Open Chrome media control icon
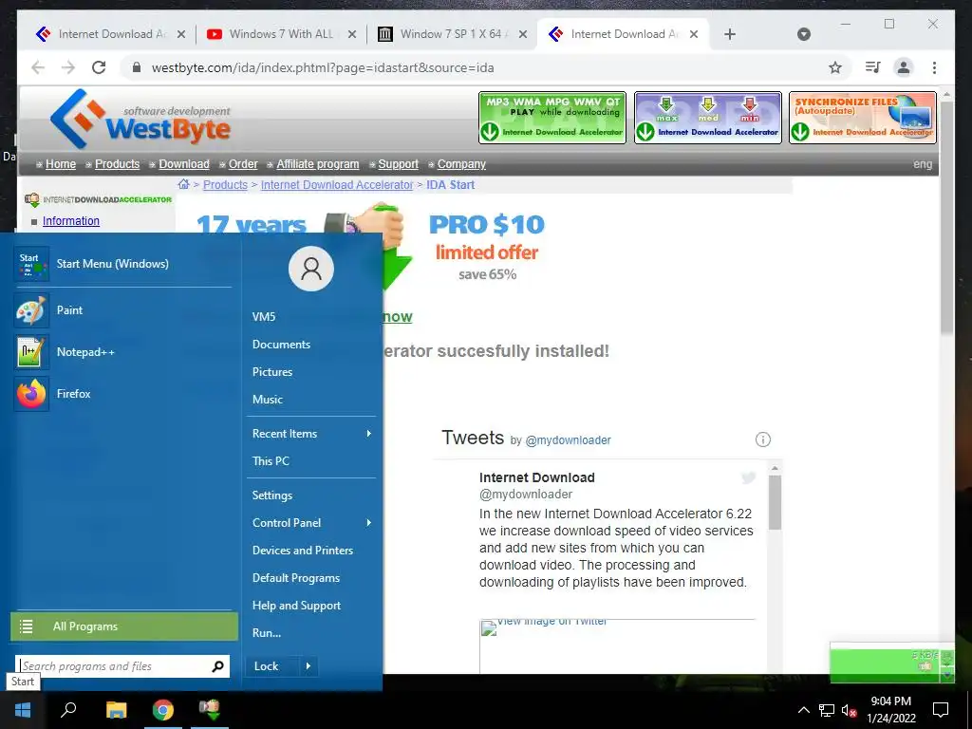Viewport: 972px width, 729px height. click(873, 67)
